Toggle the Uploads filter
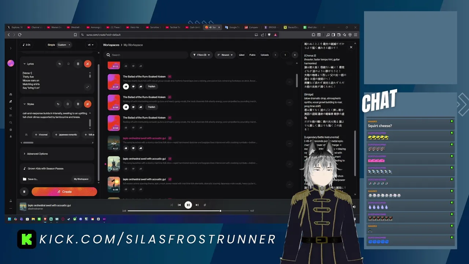The width and height of the screenshot is (469, 264). click(x=265, y=55)
